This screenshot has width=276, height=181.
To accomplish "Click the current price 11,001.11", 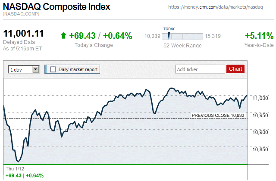I will point(24,34).
